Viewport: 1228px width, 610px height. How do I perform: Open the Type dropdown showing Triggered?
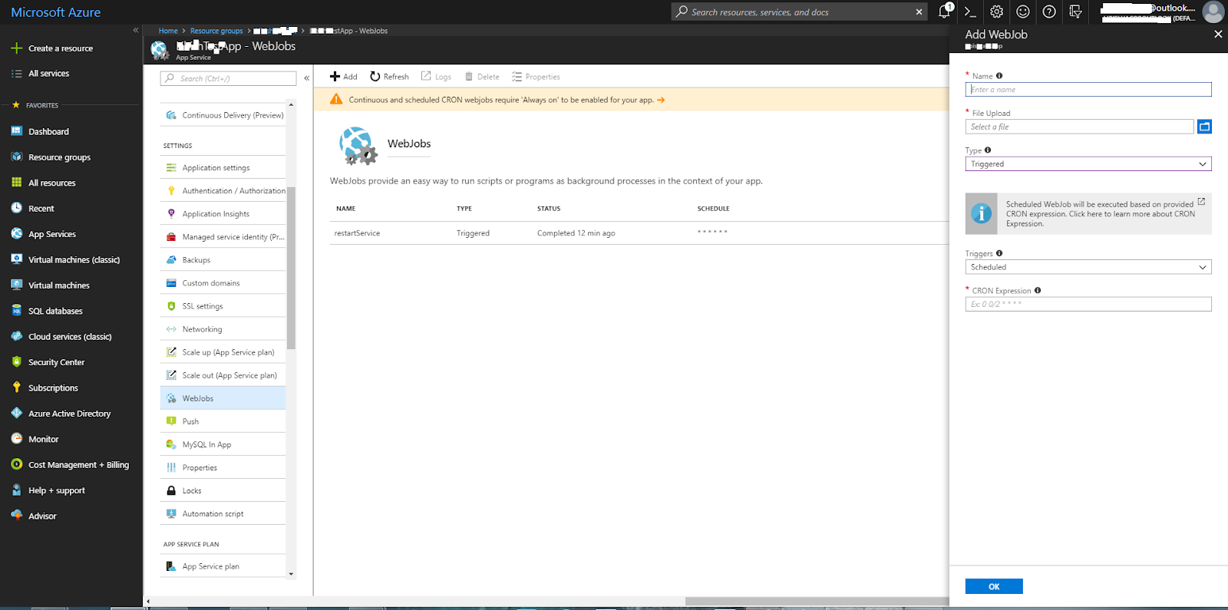click(1088, 164)
